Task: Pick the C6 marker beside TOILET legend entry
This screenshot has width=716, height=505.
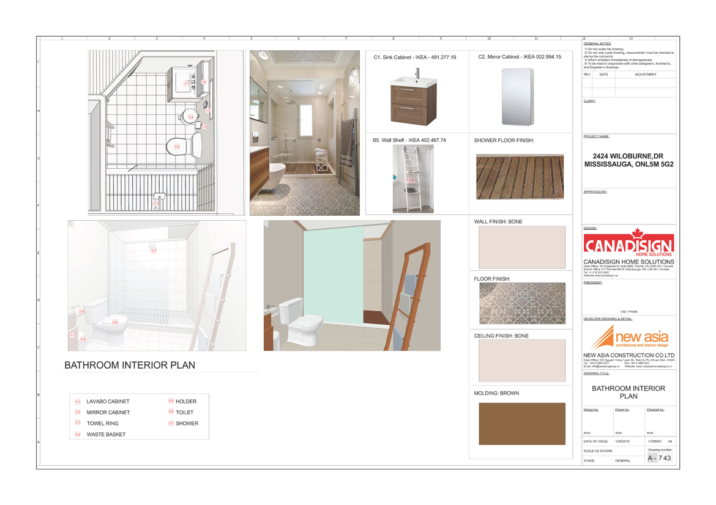Action: click(x=171, y=413)
